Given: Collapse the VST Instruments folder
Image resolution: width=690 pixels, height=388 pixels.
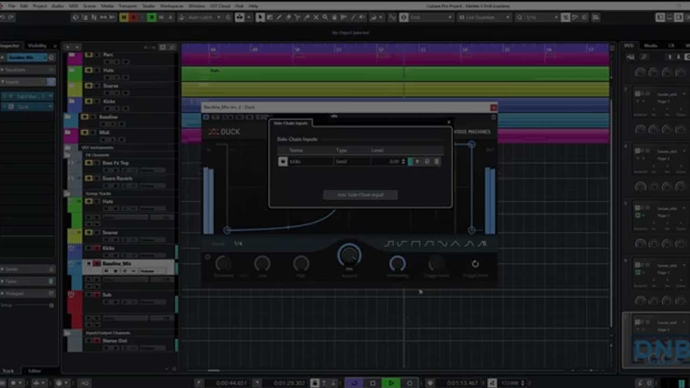Looking at the screenshot, I should click(67, 147).
